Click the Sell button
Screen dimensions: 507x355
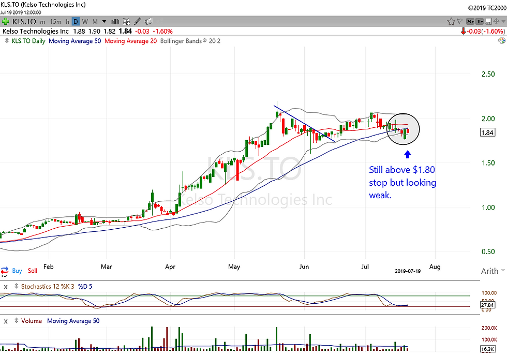(32, 271)
